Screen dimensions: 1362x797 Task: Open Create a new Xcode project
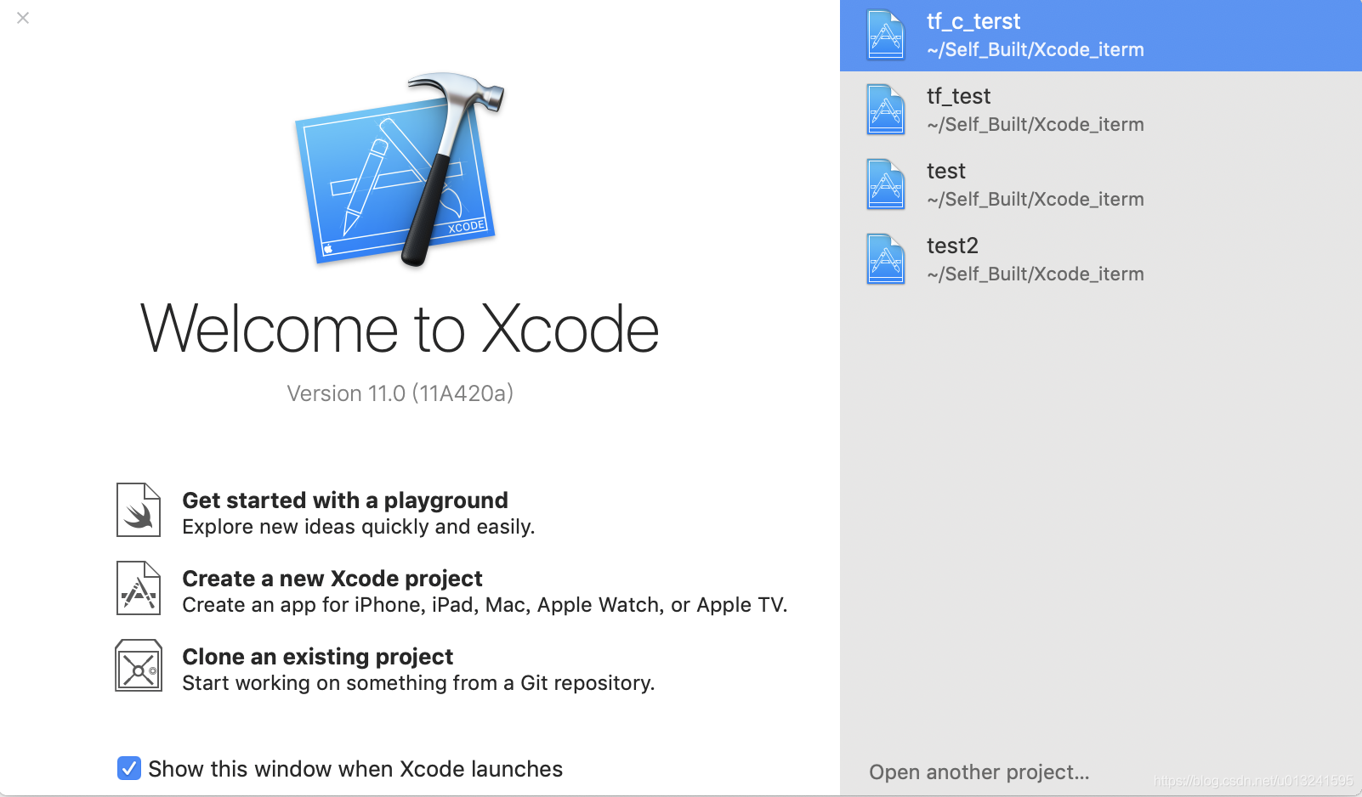tap(332, 579)
